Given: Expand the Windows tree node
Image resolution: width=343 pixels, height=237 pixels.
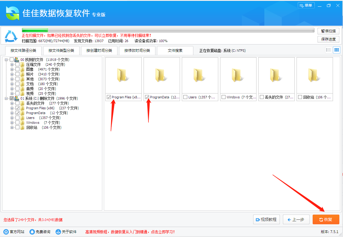Looking at the screenshot, I should 12,123.
